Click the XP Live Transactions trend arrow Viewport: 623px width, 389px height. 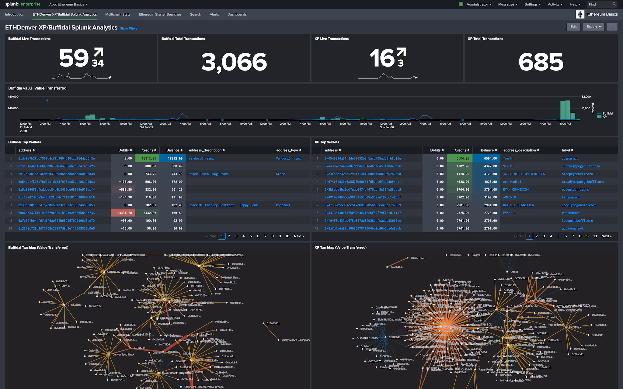[x=401, y=52]
